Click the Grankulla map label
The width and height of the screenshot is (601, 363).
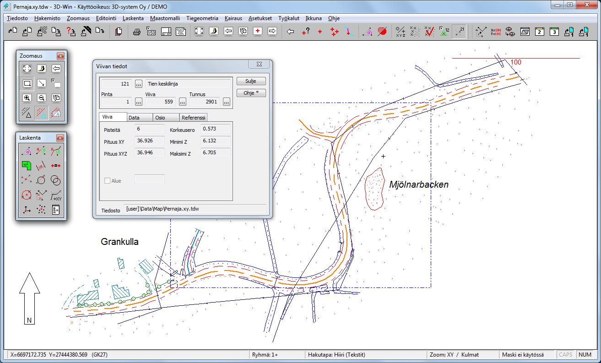[119, 242]
